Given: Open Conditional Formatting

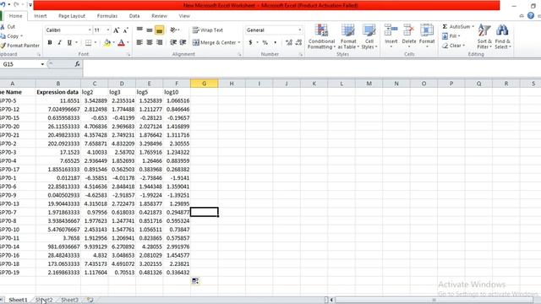Looking at the screenshot, I should point(321,36).
